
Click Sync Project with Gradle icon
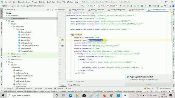click(158, 6)
